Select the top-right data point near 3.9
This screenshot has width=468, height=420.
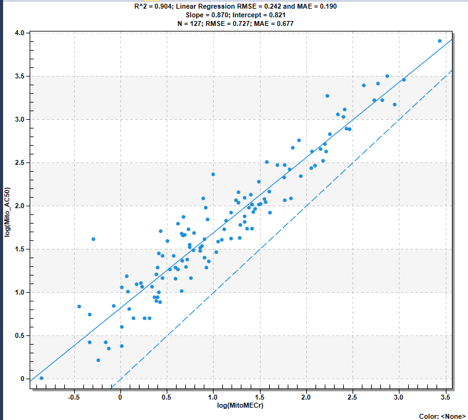click(x=440, y=41)
